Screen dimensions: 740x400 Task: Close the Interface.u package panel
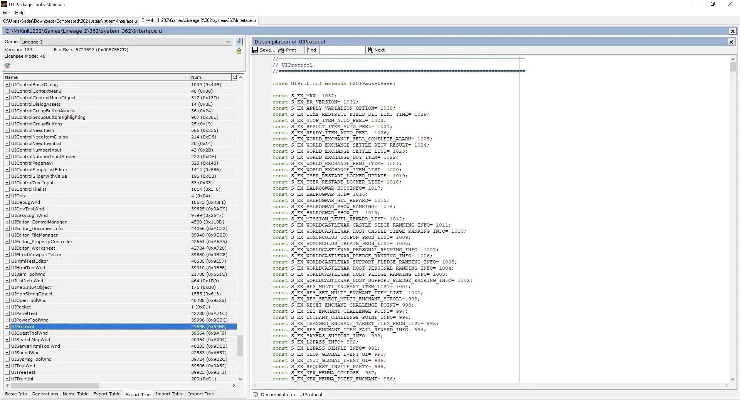point(733,31)
